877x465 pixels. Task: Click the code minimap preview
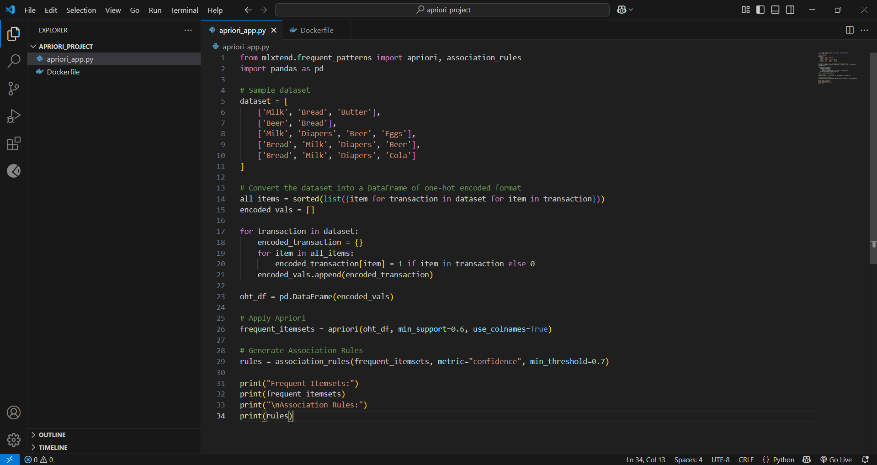[x=839, y=68]
